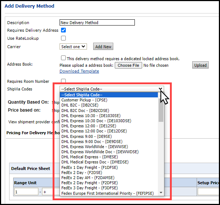Click Choose File for address book
Image resolution: width=220 pixels, height=205 pixels.
coord(128,65)
